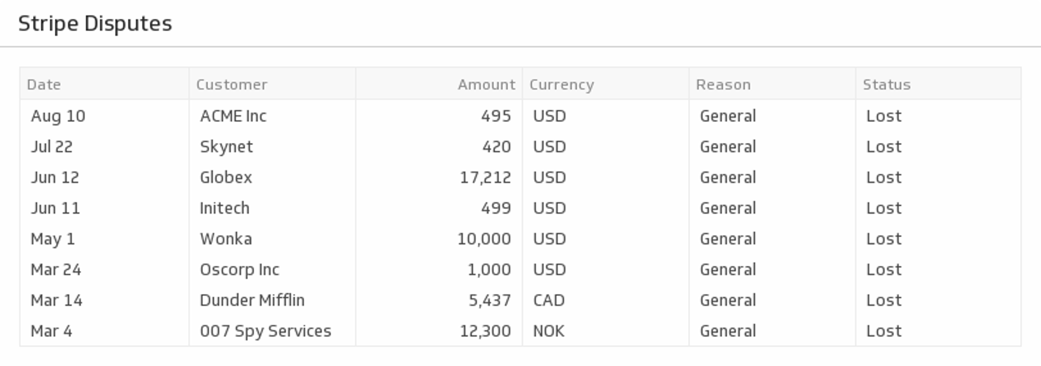Image resolution: width=1041 pixels, height=366 pixels.
Task: Click the CAD currency cell
Action: coord(549,300)
